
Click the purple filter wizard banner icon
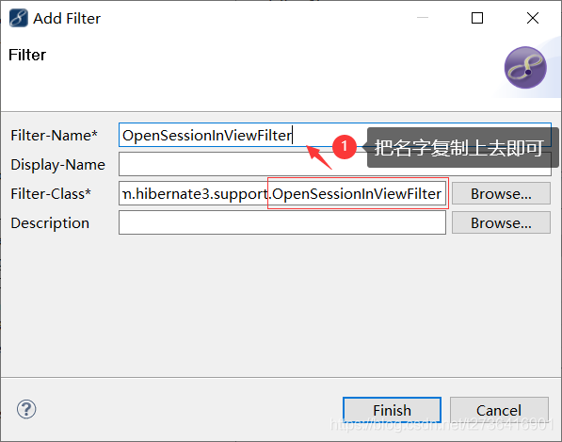point(525,68)
